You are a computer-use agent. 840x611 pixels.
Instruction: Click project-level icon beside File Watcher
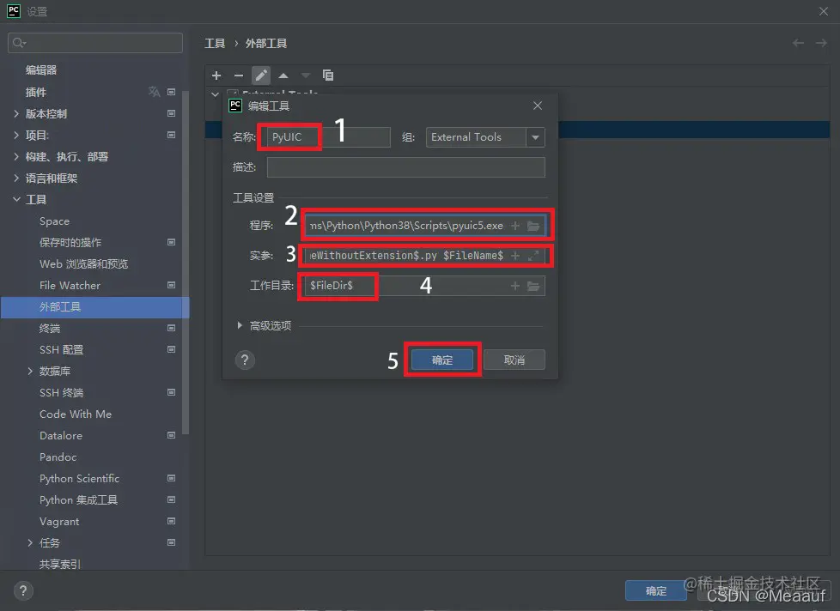172,285
